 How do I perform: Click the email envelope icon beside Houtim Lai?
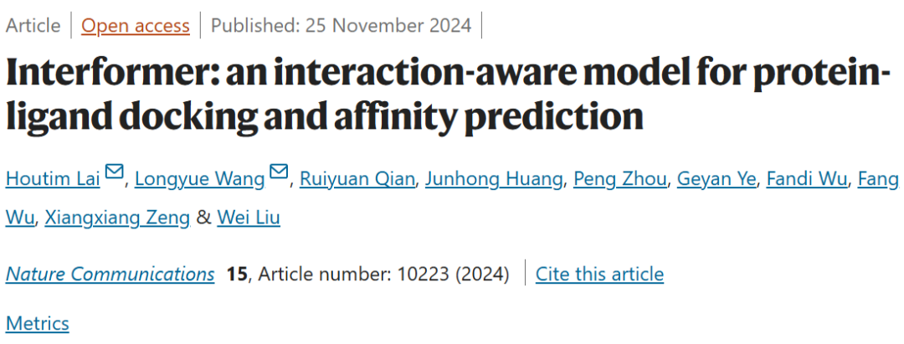(115, 173)
